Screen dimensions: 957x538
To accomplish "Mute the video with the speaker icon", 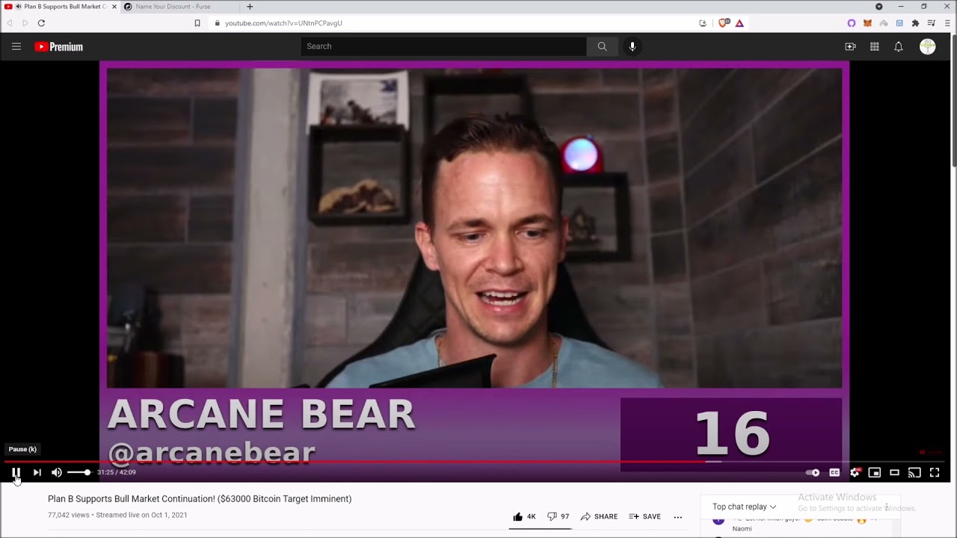I will pyautogui.click(x=57, y=472).
